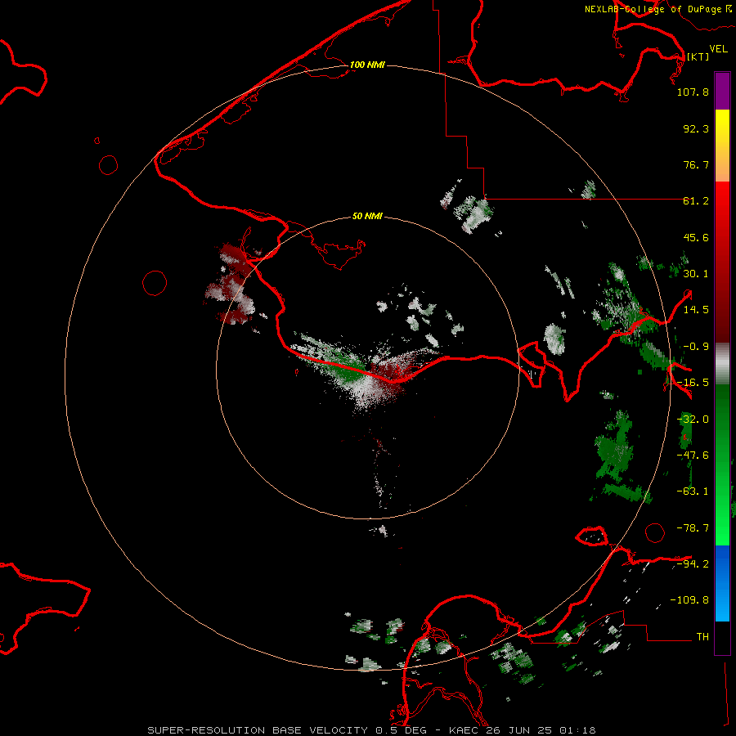Select the 107.8 value on the velocity scale
Screen dimensions: 736x736
coord(693,92)
